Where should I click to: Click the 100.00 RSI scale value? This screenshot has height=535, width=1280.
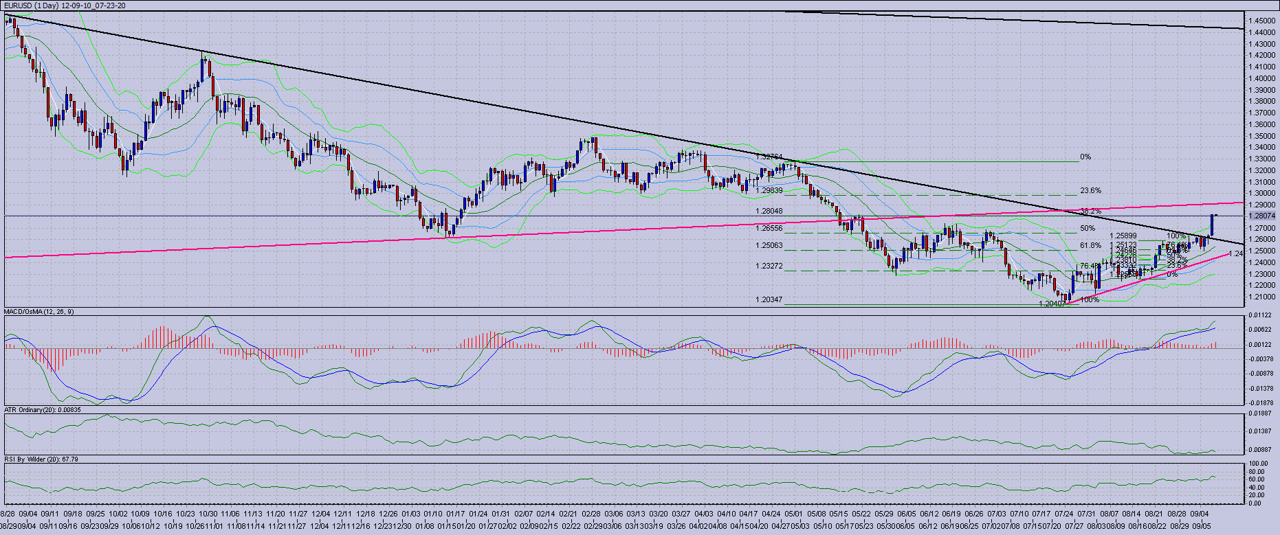pyautogui.click(x=1259, y=464)
